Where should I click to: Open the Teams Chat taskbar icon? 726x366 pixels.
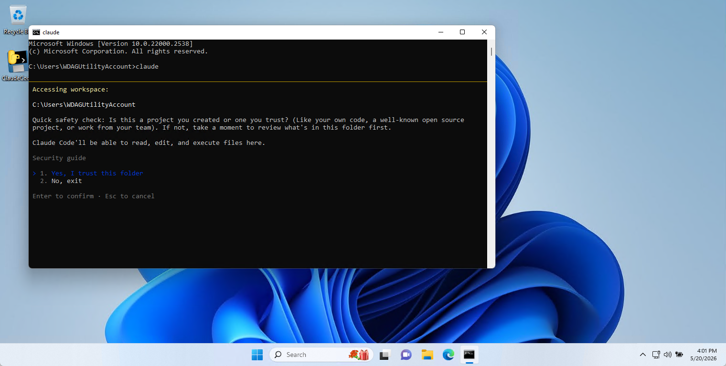point(406,355)
